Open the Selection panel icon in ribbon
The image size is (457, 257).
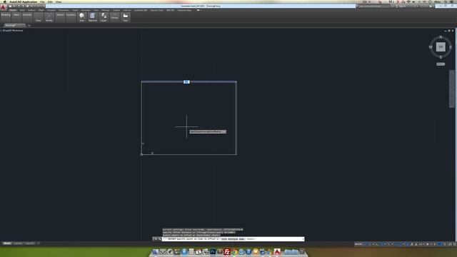point(93,17)
